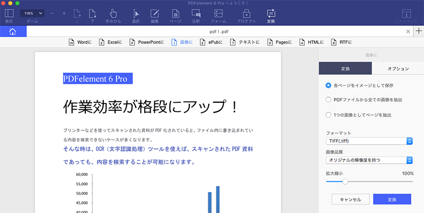Open the 編集 edit tool

pyautogui.click(x=154, y=14)
